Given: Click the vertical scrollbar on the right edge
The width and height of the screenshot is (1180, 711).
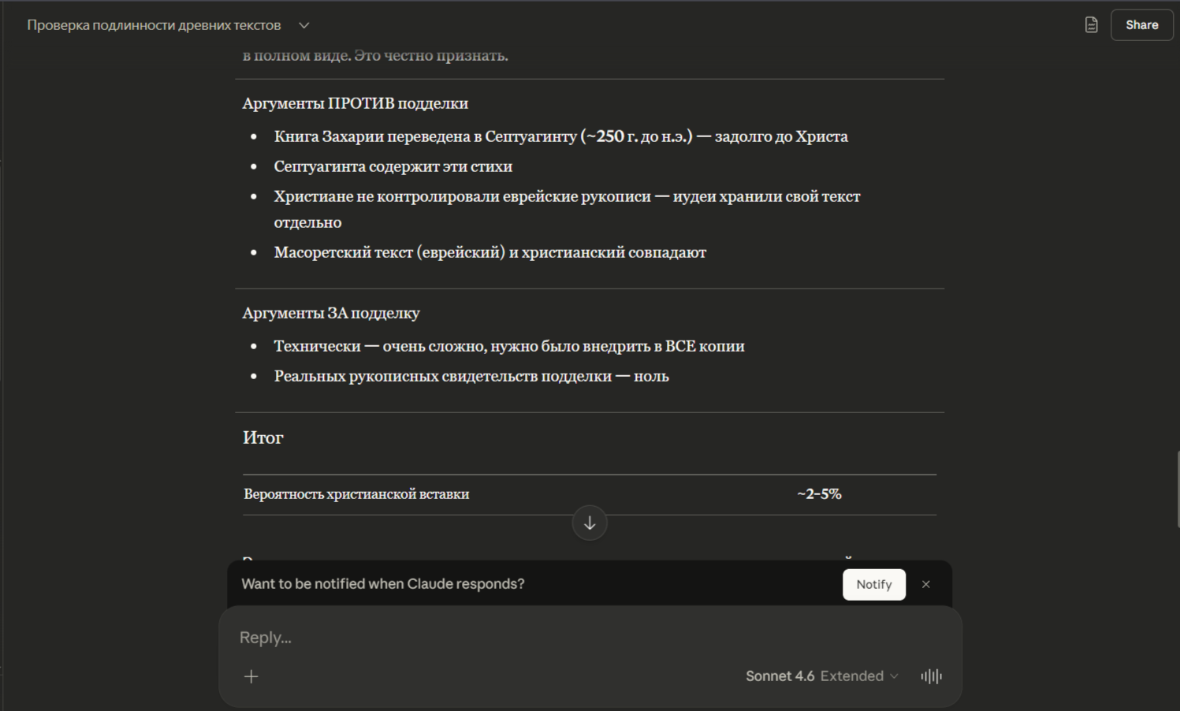Looking at the screenshot, I should click(1177, 489).
